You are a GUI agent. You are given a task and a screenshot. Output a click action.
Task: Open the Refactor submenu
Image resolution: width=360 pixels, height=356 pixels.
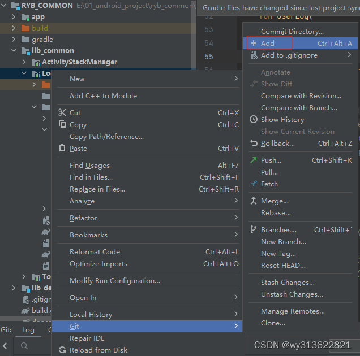pyautogui.click(x=148, y=218)
